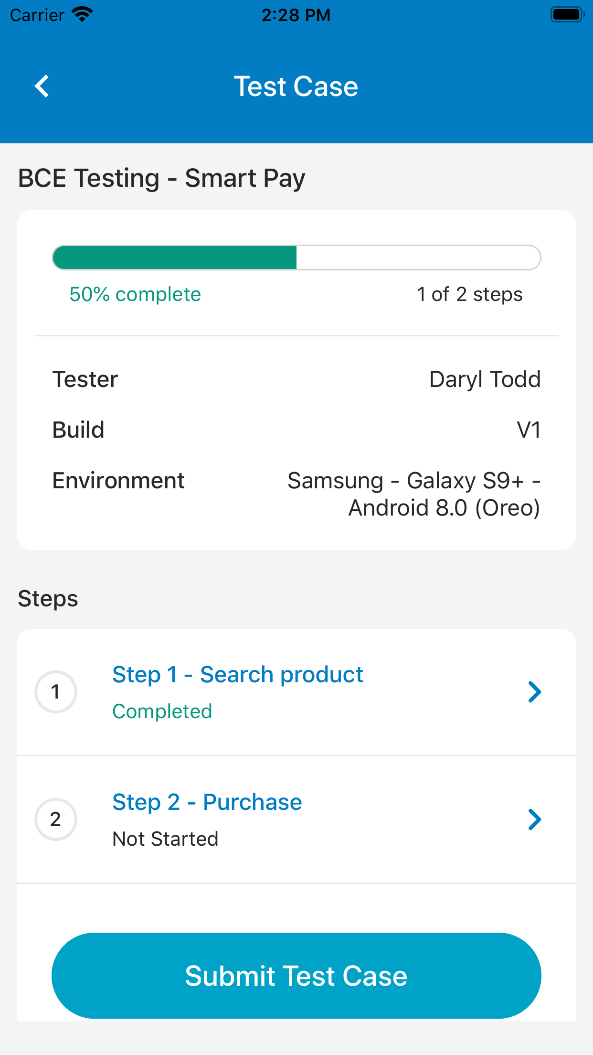Image resolution: width=593 pixels, height=1055 pixels.
Task: Tap the Completed status under Step 1
Action: click(162, 711)
